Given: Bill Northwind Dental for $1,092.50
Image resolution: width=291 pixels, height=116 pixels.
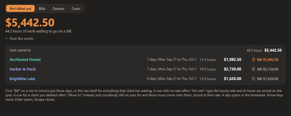Looking at the screenshot, I should tap(265, 59).
